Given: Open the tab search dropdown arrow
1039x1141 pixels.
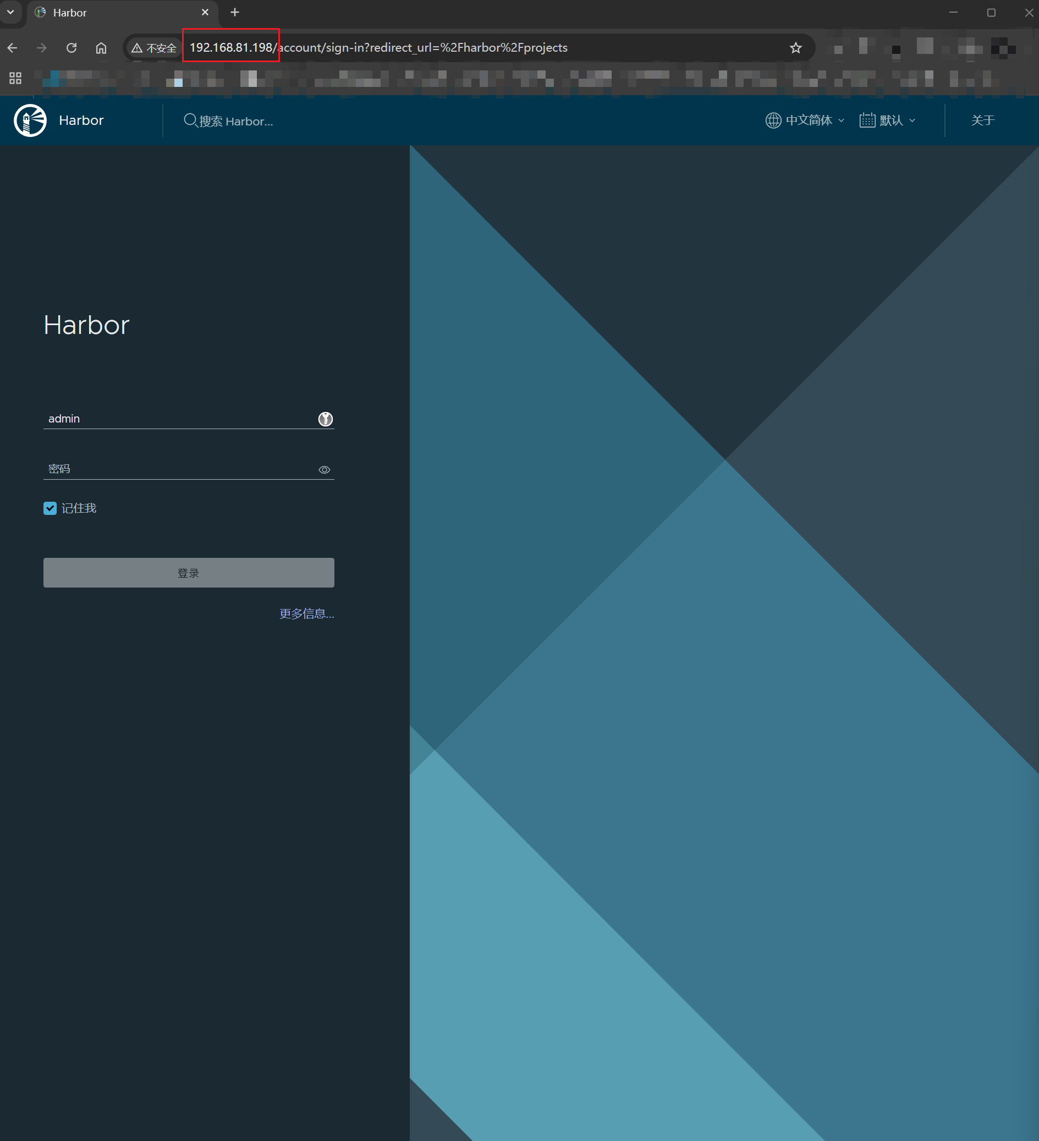Looking at the screenshot, I should click(10, 13).
